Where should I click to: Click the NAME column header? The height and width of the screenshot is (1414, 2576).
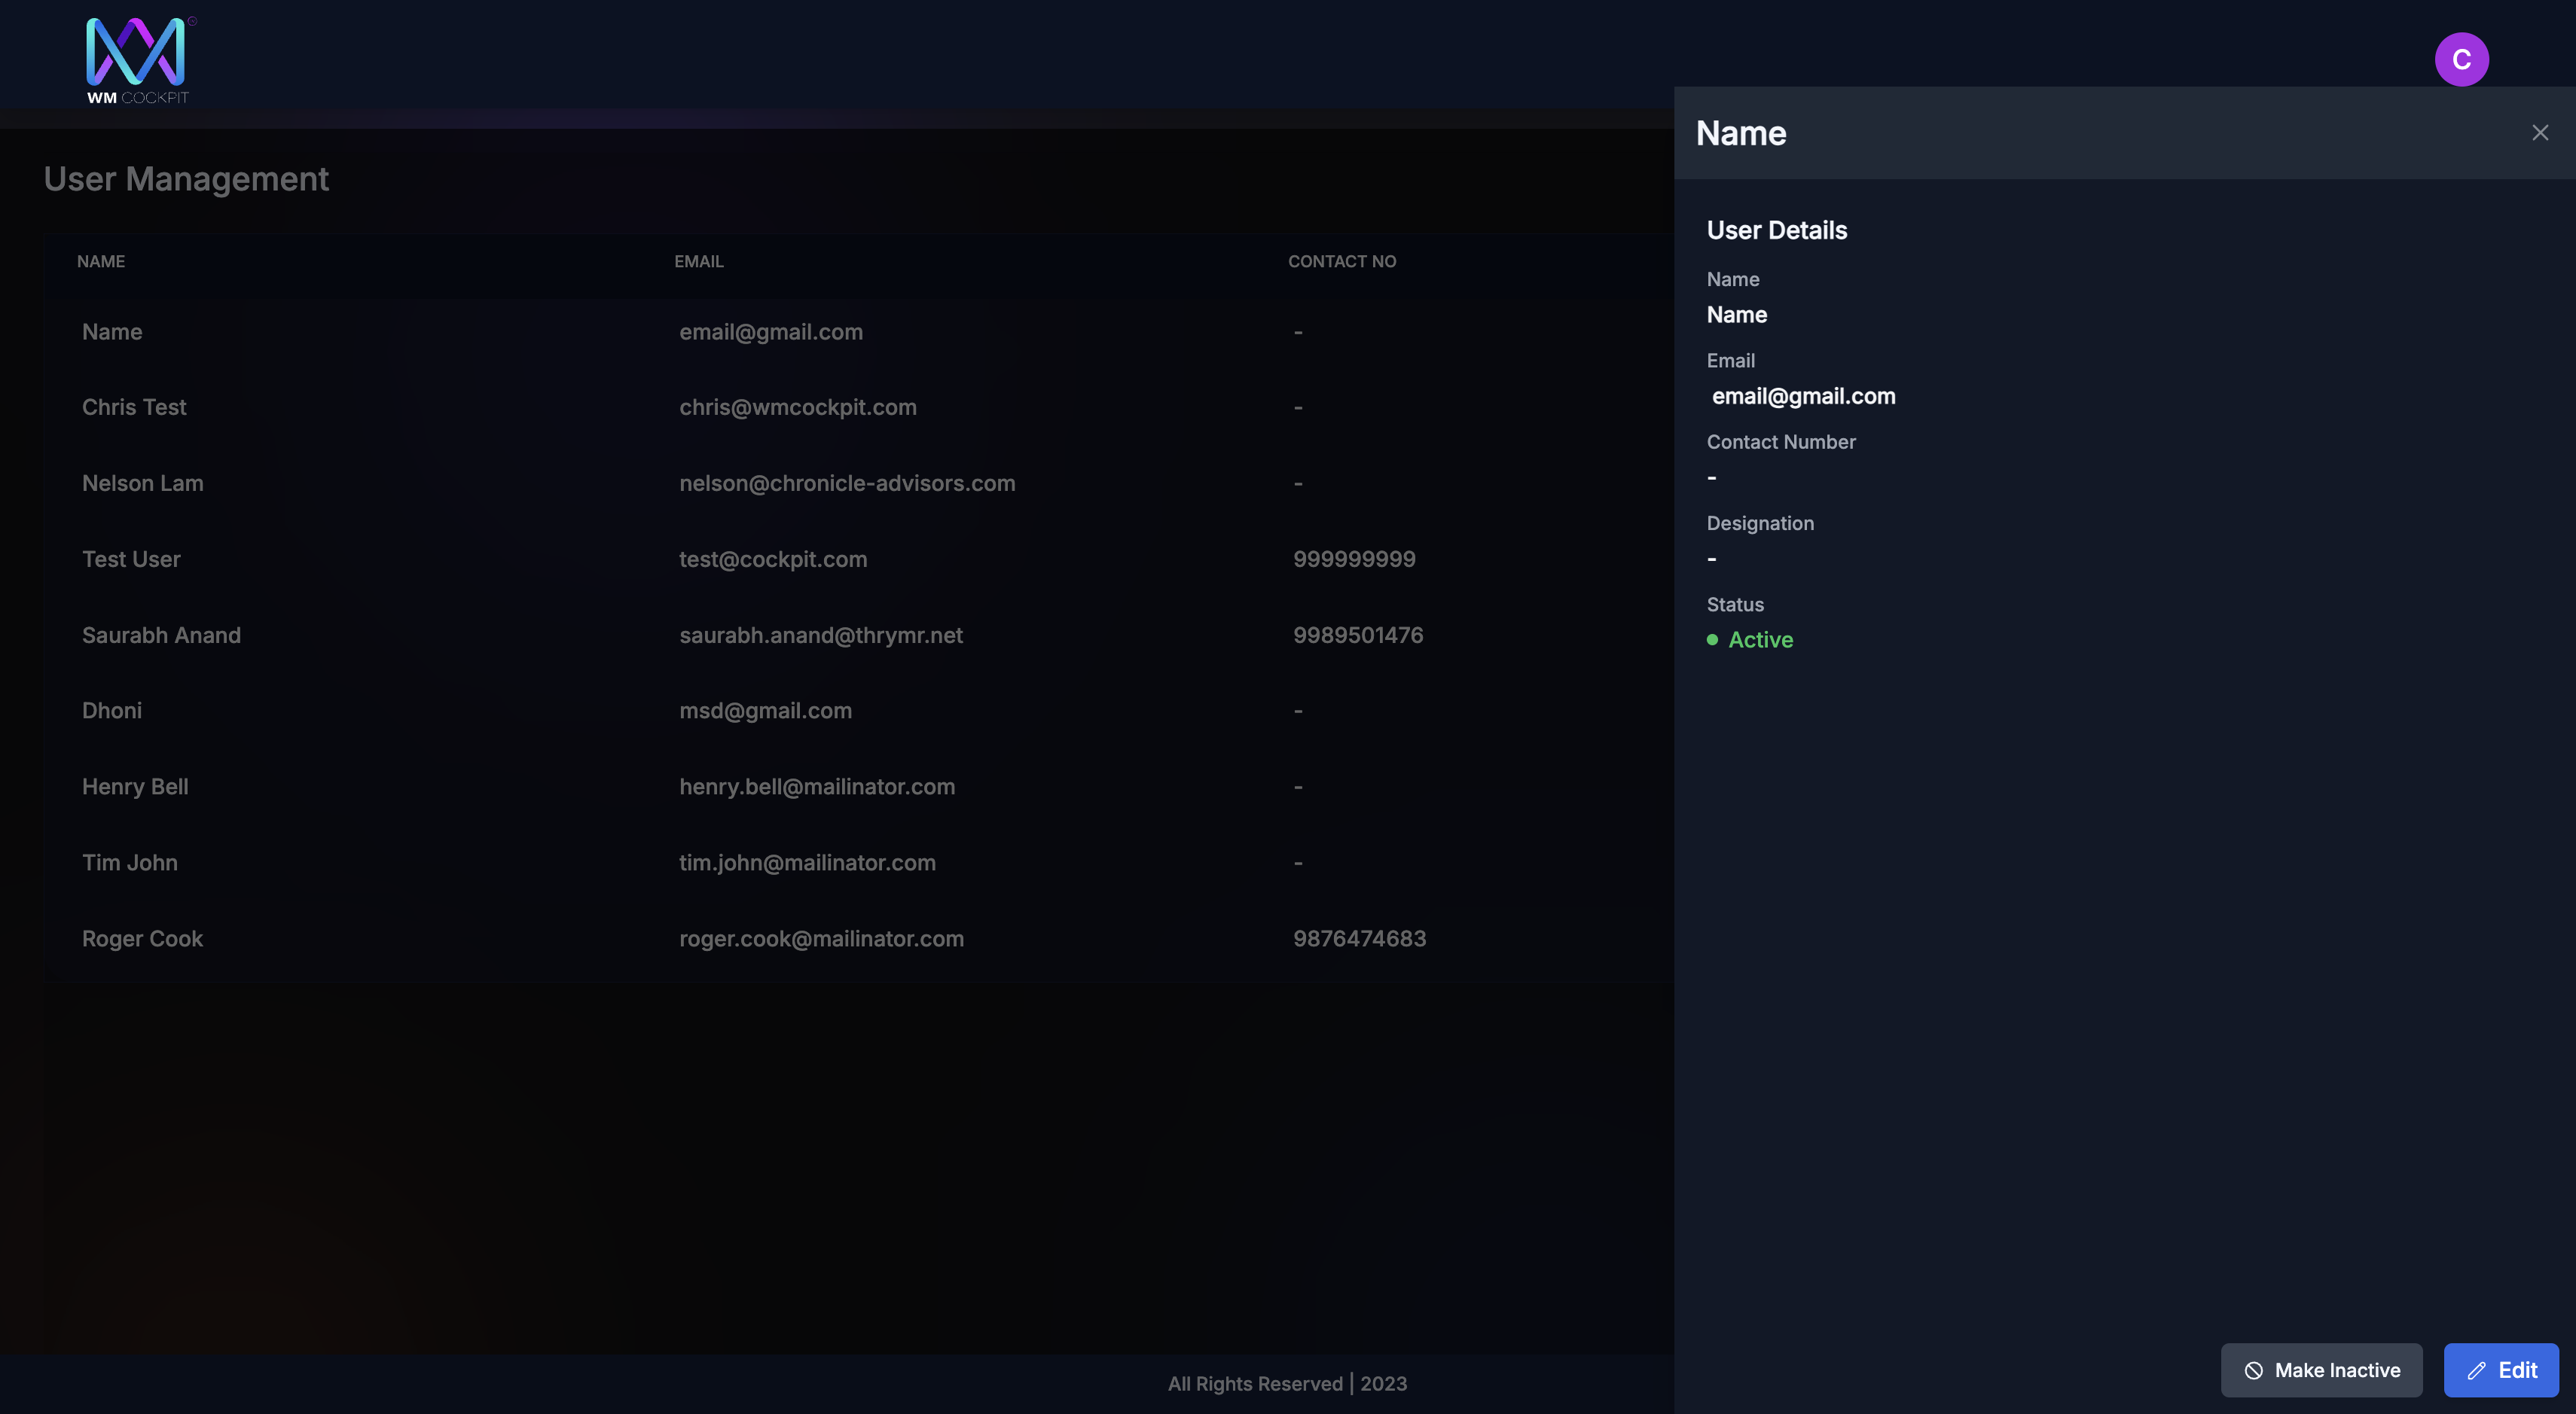coord(101,262)
